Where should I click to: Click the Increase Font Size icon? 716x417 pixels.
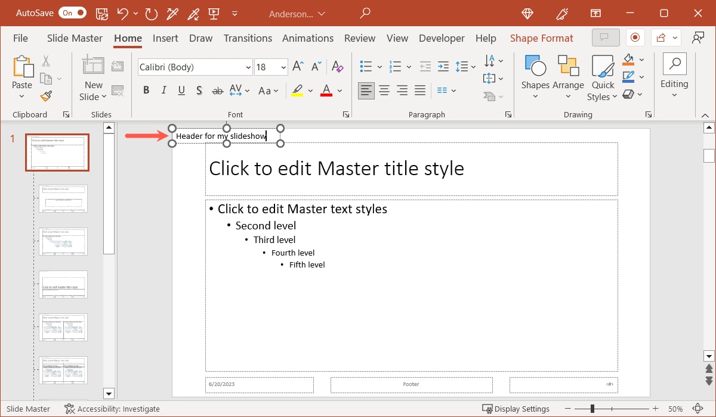pos(297,66)
